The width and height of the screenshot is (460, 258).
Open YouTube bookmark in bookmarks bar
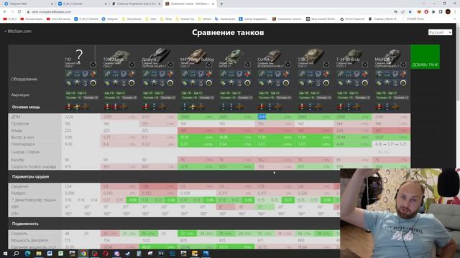point(58,19)
